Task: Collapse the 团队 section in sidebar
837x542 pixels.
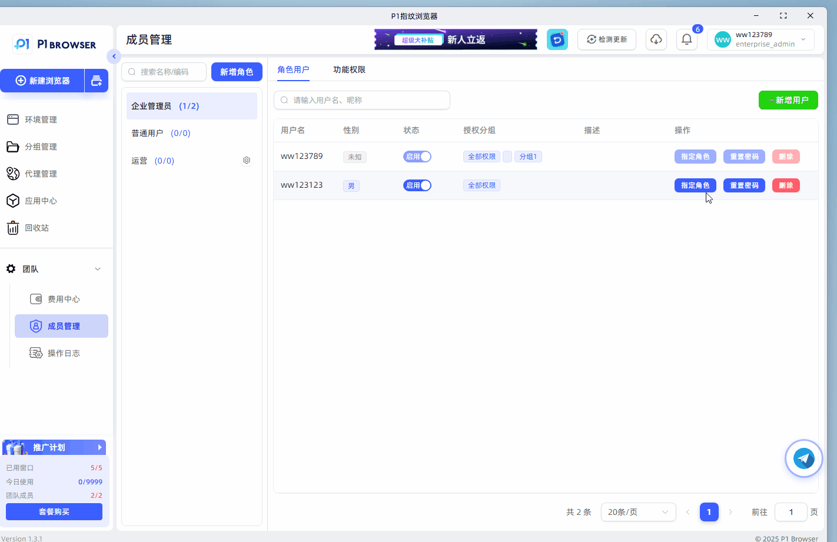Action: click(x=98, y=269)
